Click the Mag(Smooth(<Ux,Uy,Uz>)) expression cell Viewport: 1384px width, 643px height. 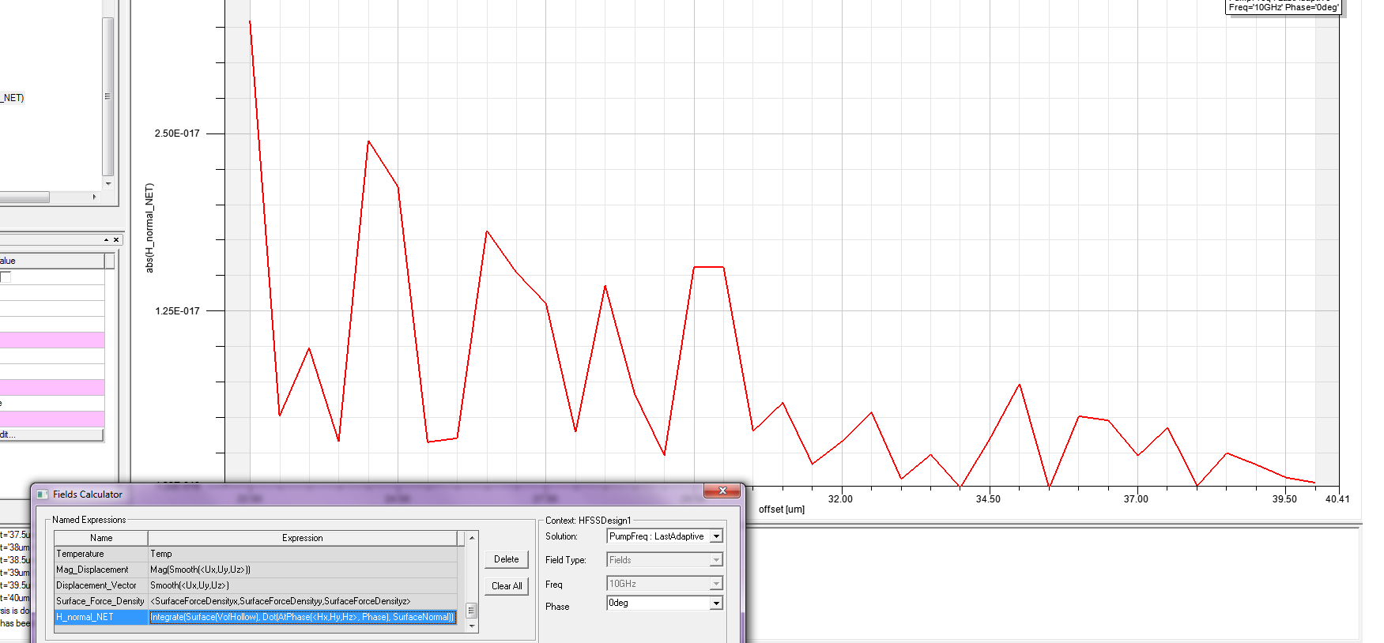click(x=303, y=570)
